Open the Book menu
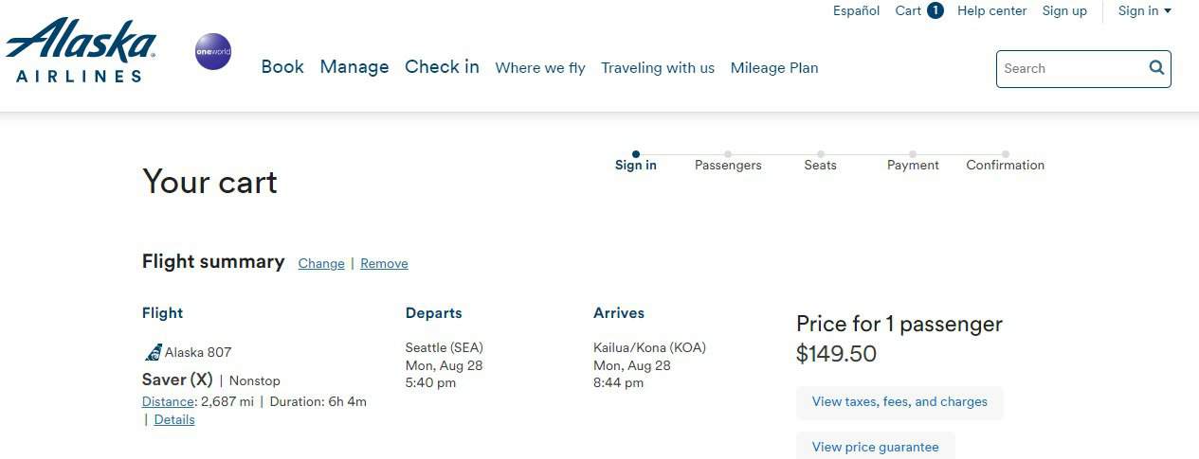 click(282, 67)
